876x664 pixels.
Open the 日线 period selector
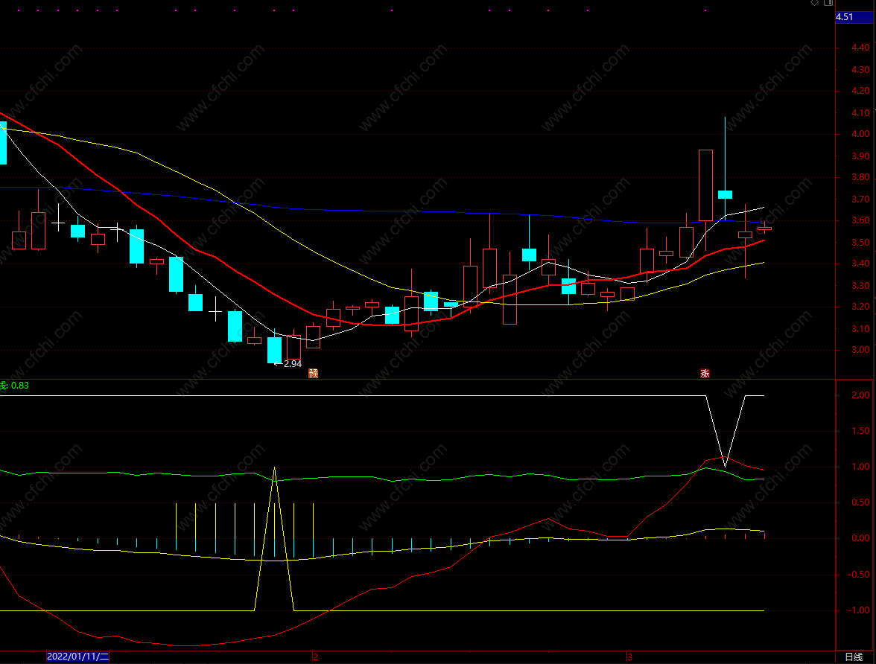tap(854, 657)
